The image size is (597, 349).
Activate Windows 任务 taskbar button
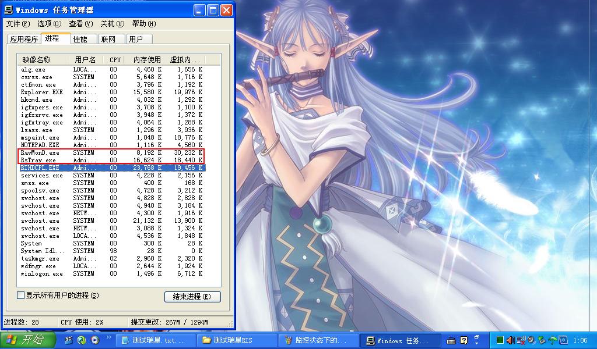pos(401,341)
